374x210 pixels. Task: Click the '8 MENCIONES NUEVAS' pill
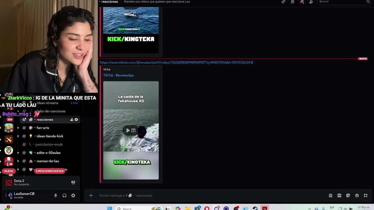point(50,171)
